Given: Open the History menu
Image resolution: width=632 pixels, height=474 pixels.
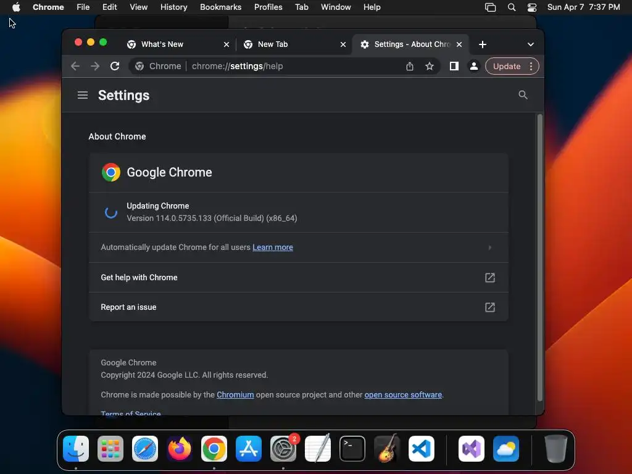Looking at the screenshot, I should [x=173, y=7].
